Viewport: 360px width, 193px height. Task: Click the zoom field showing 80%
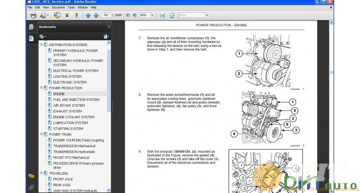pos(145,15)
